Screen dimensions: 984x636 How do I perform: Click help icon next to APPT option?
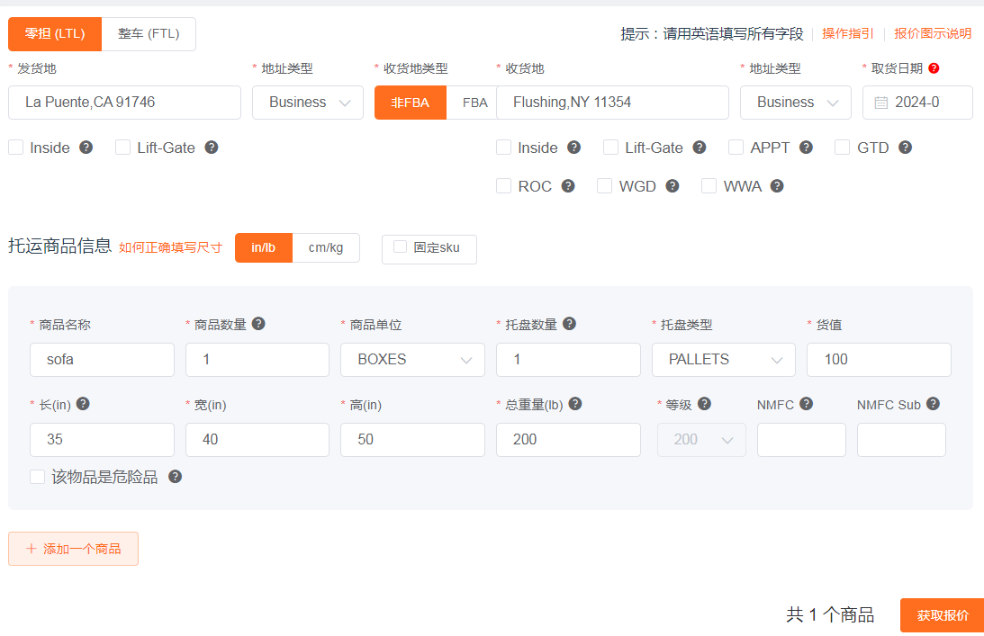click(806, 148)
